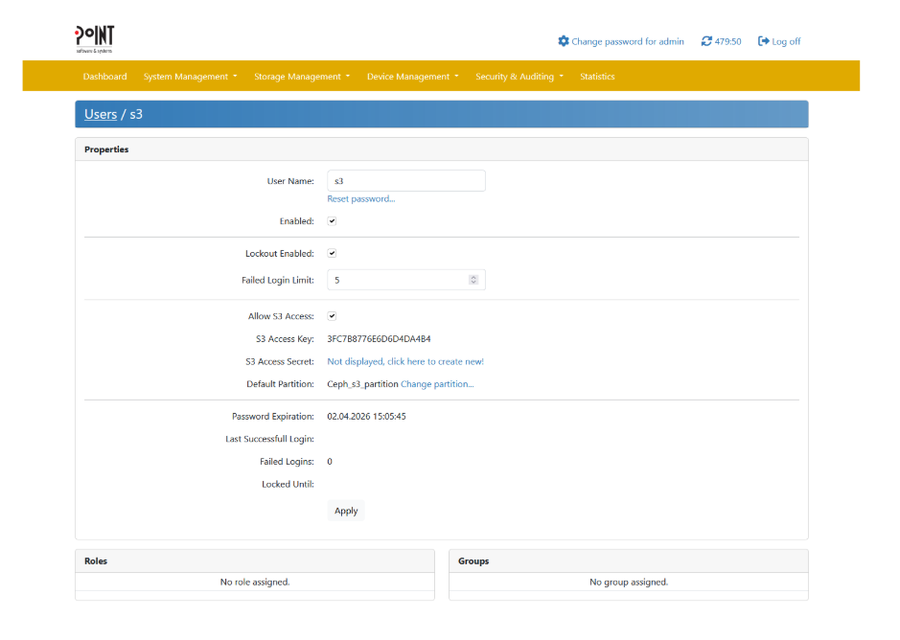Screen dimensions: 900x640
Task: Click the Default Partition label
Action: tap(281, 384)
